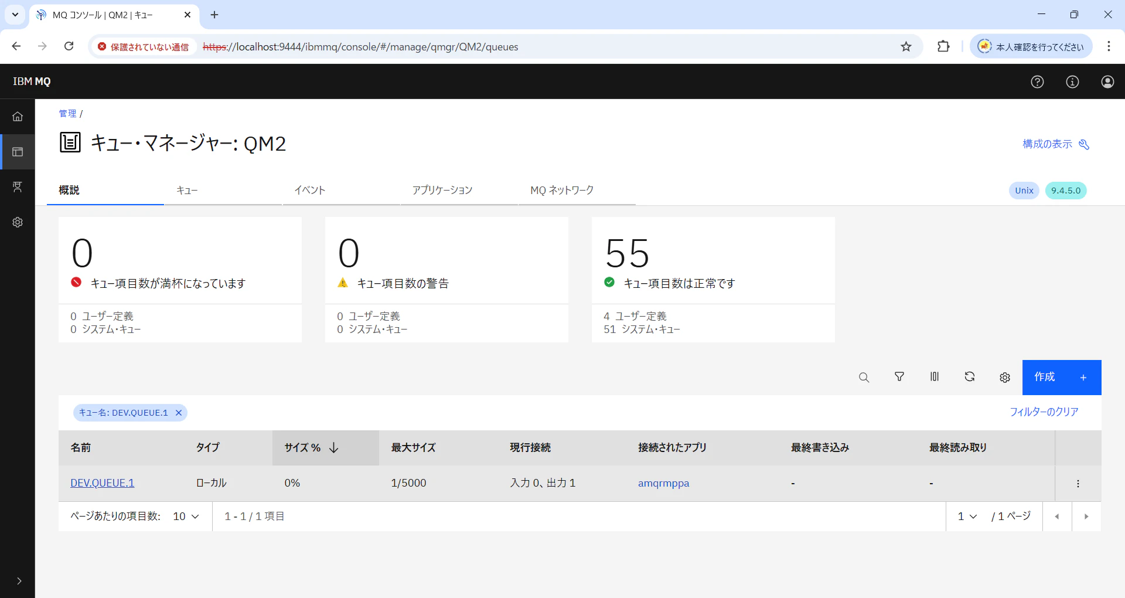The height and width of the screenshot is (598, 1125).
Task: Open the user profile icon
Action: (1107, 81)
